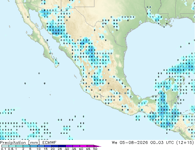Click the '25' legend value label
This screenshot has width=195, height=150.
(60, 149)
